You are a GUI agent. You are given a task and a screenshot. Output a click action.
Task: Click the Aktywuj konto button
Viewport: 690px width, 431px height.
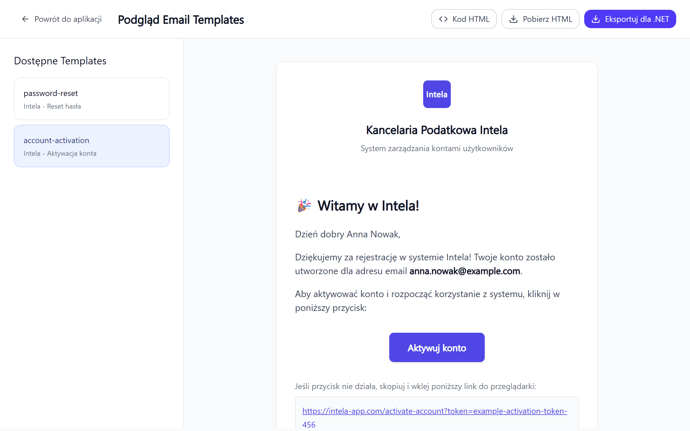437,348
